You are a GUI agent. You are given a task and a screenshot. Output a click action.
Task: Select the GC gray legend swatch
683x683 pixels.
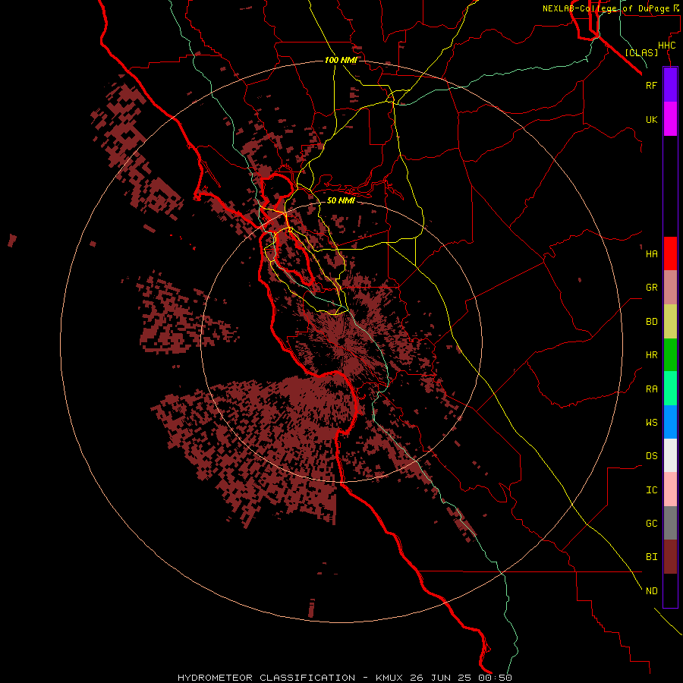click(x=670, y=523)
